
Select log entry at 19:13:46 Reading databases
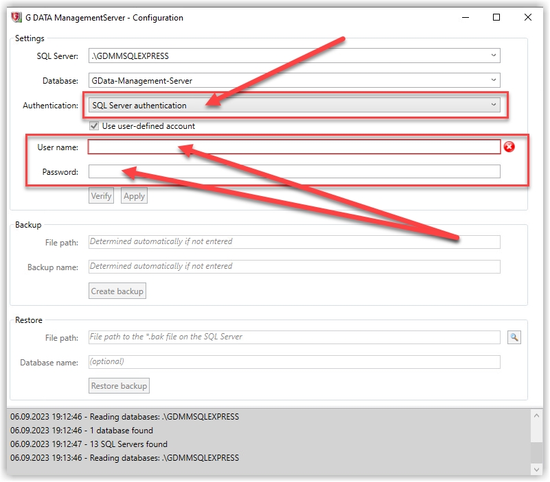(124, 458)
